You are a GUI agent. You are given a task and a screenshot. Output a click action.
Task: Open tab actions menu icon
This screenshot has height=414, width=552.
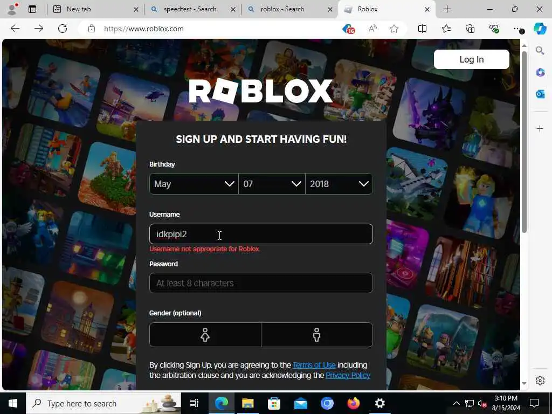click(x=32, y=9)
